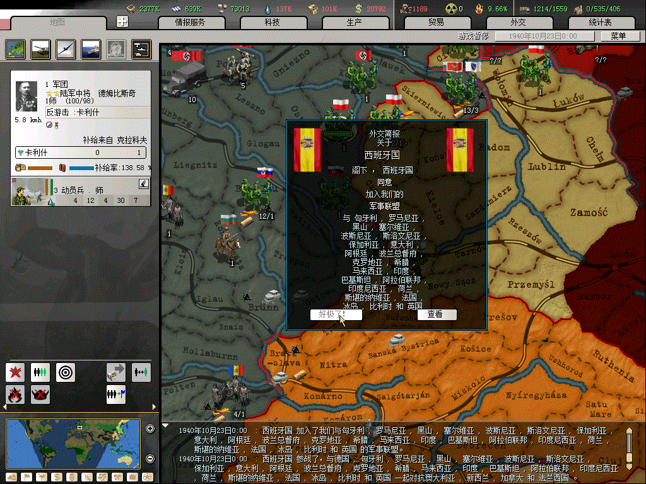Click the blue fuel bar
Screen dimensions: 646x484
tap(81, 168)
